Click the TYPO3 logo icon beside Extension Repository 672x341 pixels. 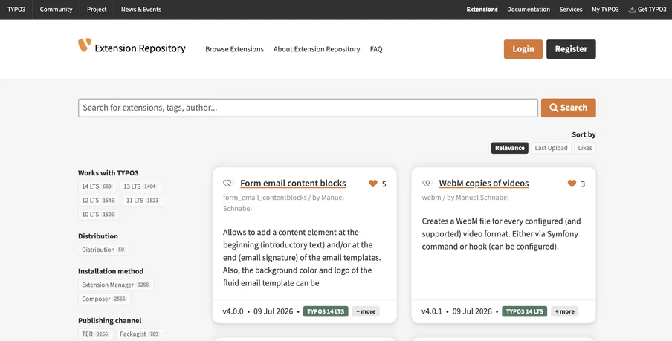85,45
